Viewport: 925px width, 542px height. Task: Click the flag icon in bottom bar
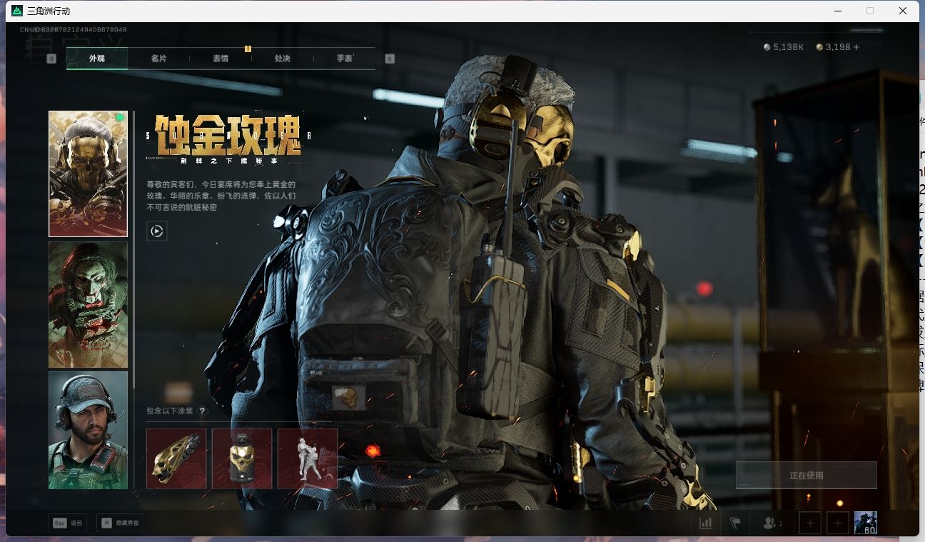tap(735, 523)
